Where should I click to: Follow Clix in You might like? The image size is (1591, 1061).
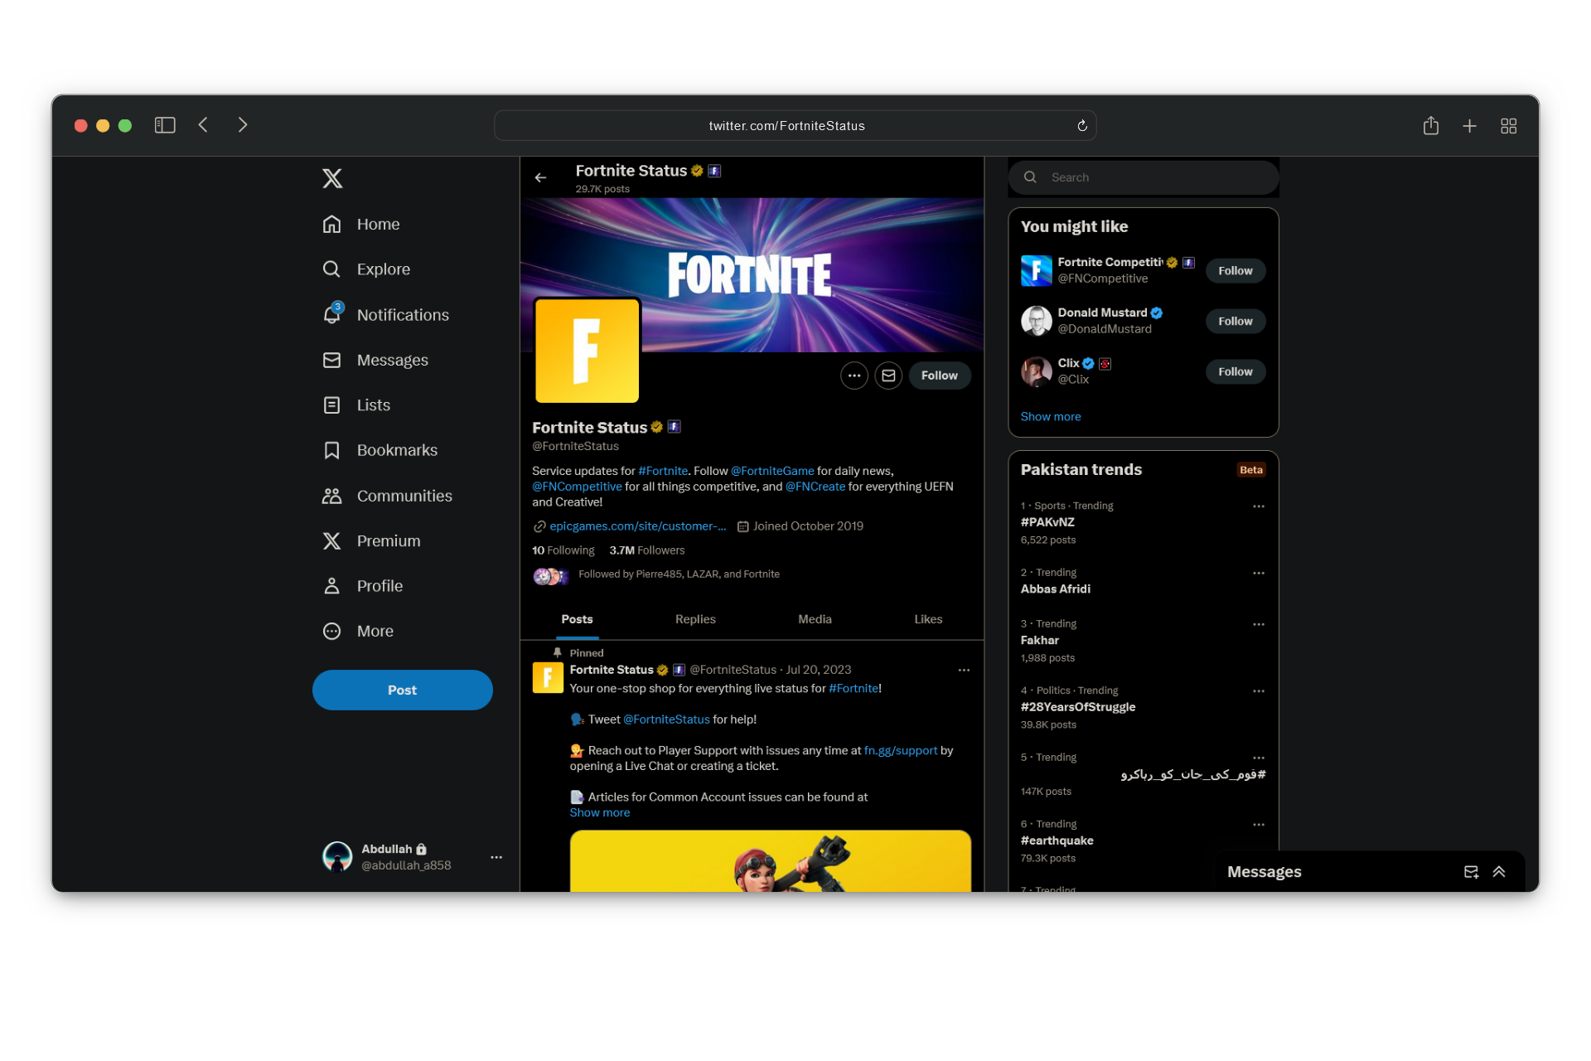1235,371
